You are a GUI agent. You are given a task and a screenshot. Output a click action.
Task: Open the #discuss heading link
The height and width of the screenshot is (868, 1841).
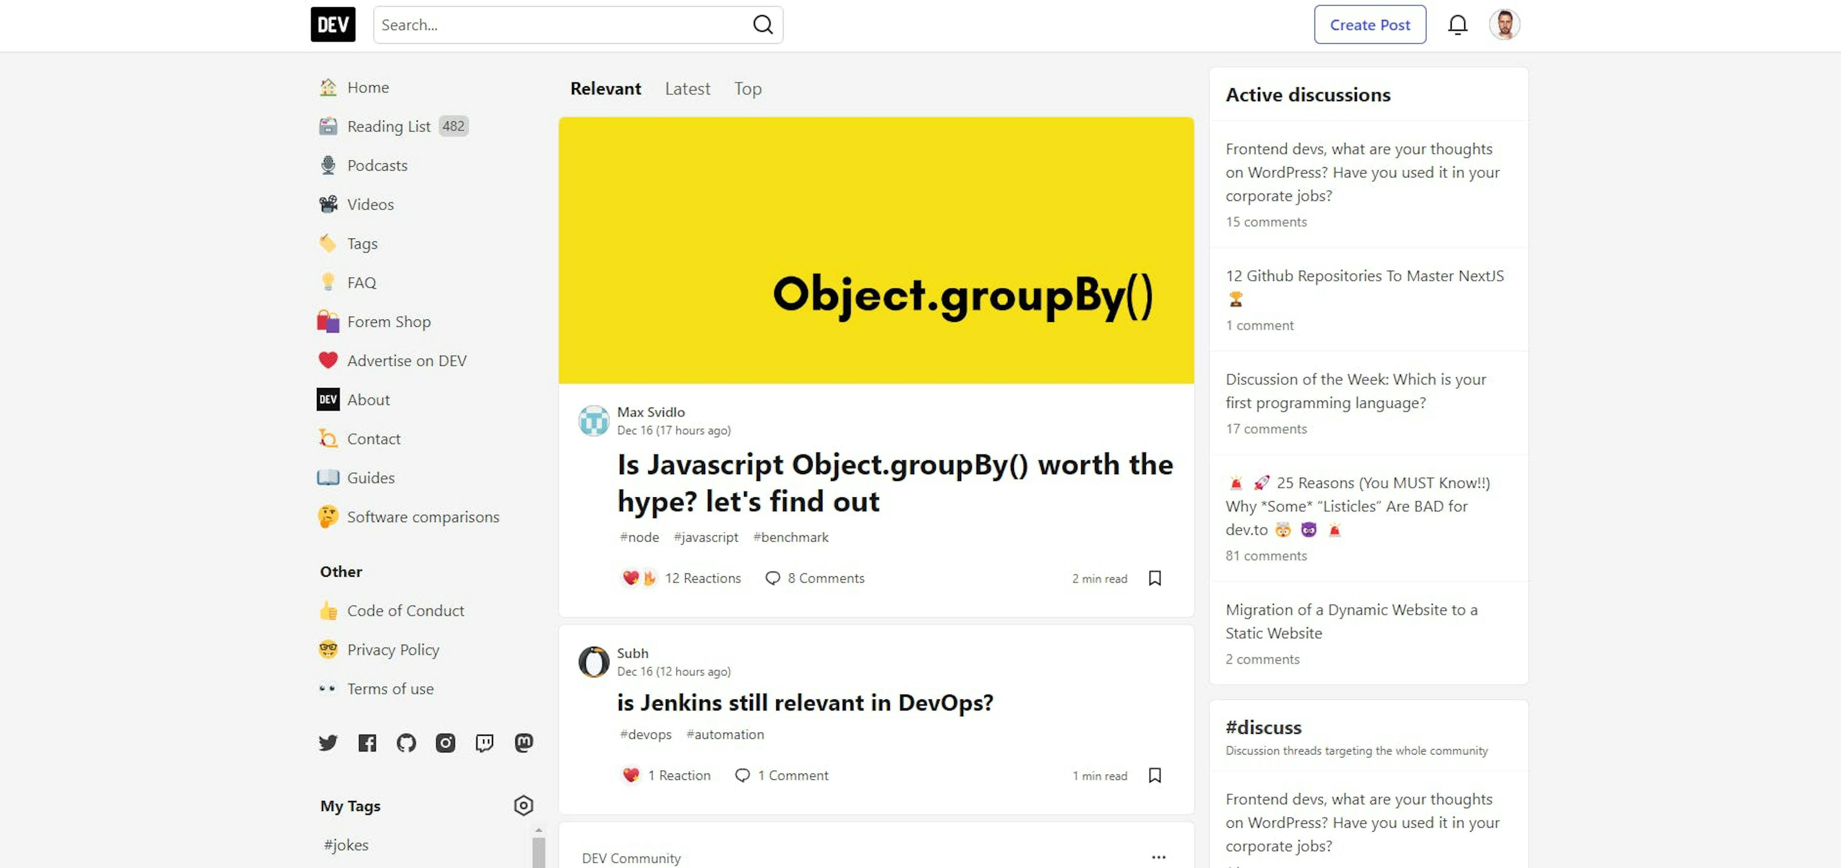(1264, 727)
